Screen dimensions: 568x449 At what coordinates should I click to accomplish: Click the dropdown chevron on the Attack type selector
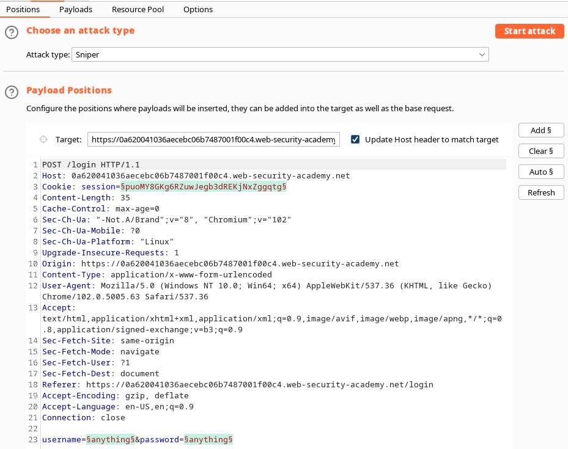[482, 54]
